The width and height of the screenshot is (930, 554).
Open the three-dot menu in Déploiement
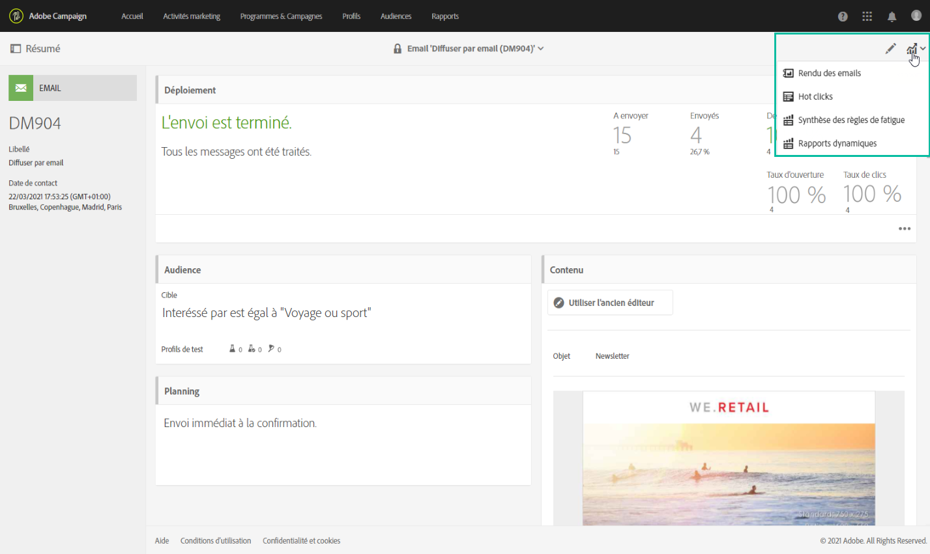905,229
